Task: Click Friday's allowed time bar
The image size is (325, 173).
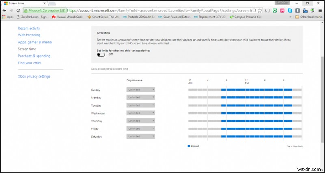Action: pos(257,128)
